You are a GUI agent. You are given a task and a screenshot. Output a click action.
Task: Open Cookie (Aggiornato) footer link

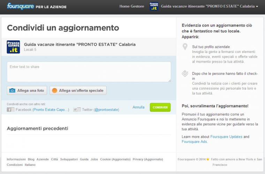point(115,159)
